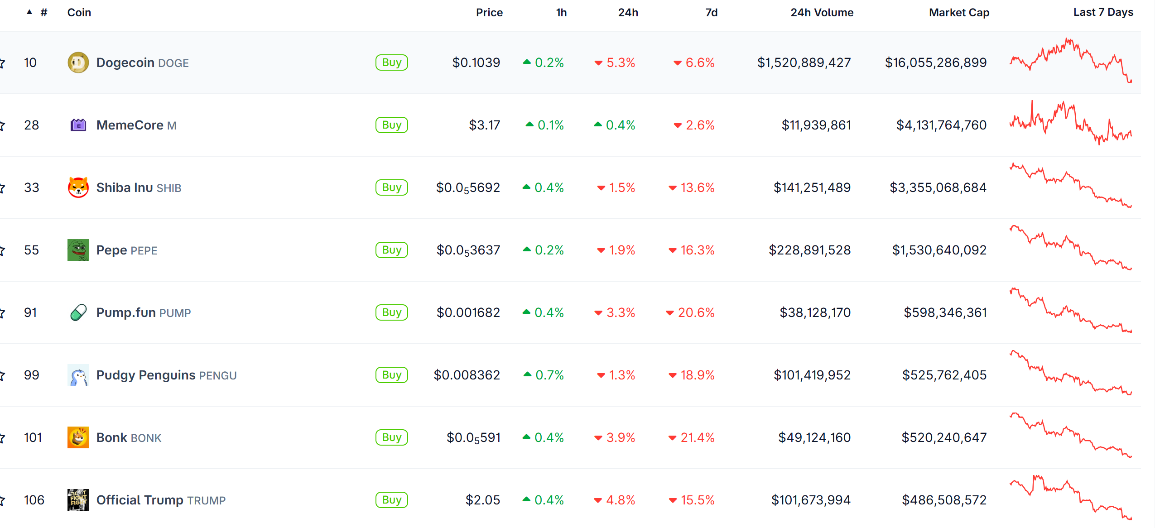Click MemeCore 24h change 0.4%
The height and width of the screenshot is (528, 1155).
pyautogui.click(x=615, y=125)
